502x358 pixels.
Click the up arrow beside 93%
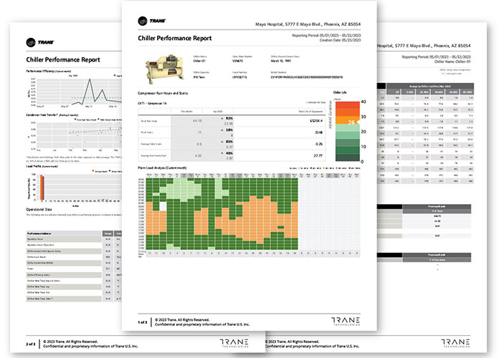[x=222, y=118]
